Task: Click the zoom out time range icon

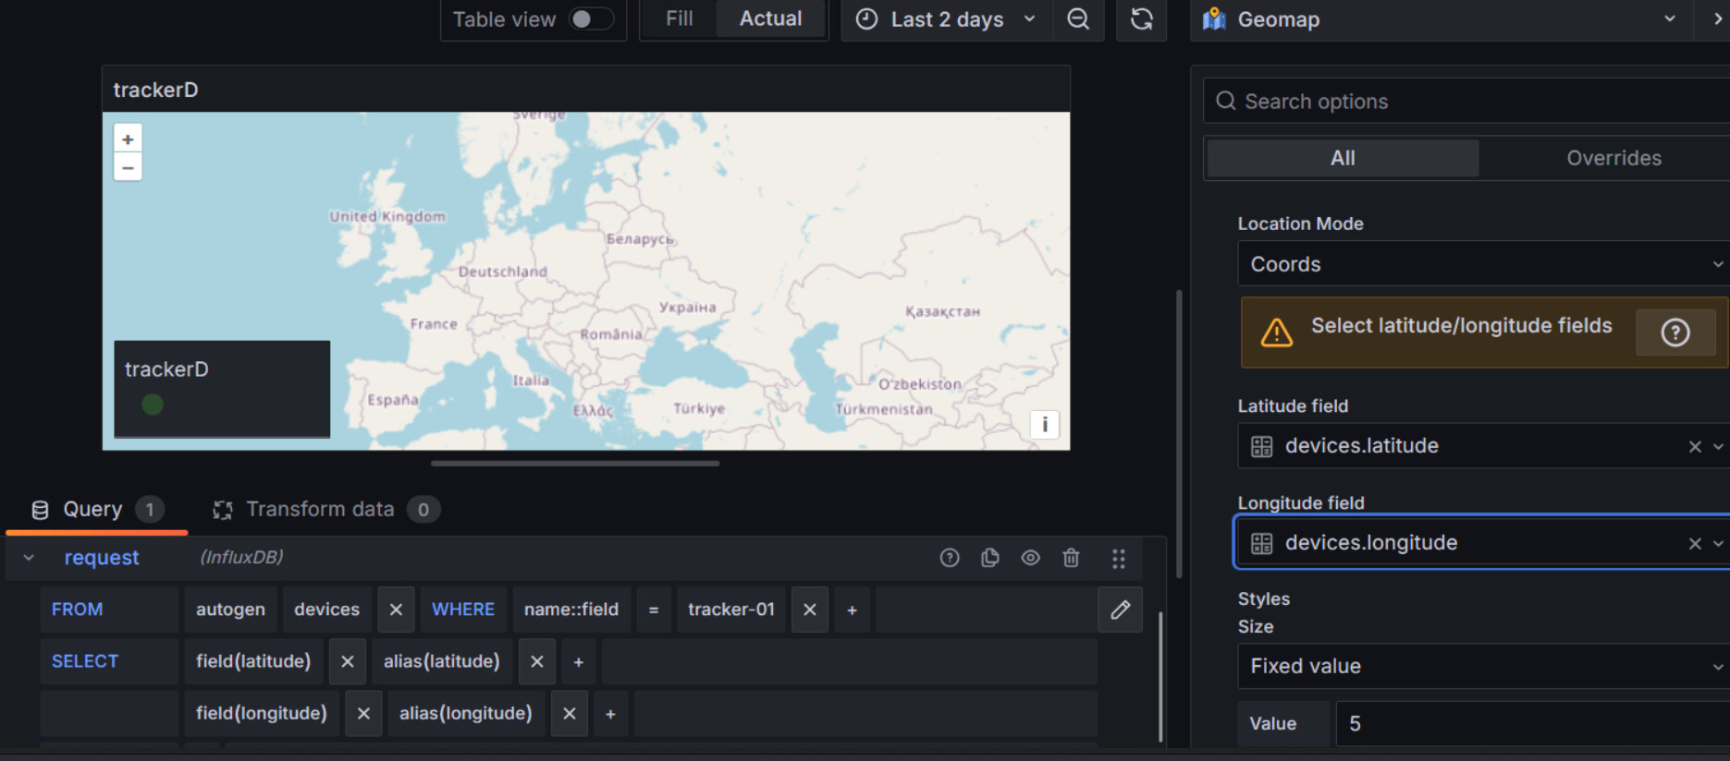Action: pos(1078,19)
